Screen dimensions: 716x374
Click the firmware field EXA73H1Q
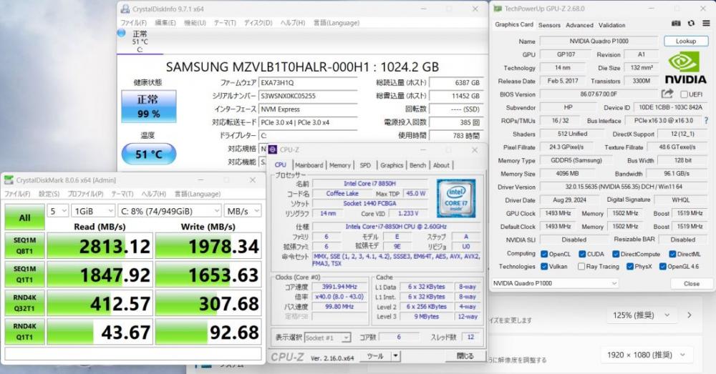pyautogui.click(x=308, y=82)
